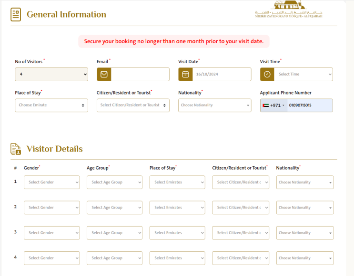
Task: Open Citizen/Resident dropdown for visitor 4
Action: 241,258
